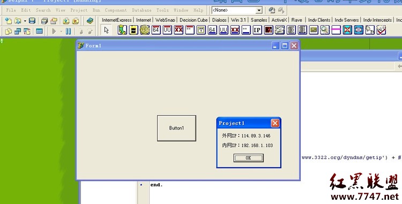Image resolution: width=402 pixels, height=204 pixels.
Task: Click the Help book icon in toolbar
Action: [x=90, y=21]
